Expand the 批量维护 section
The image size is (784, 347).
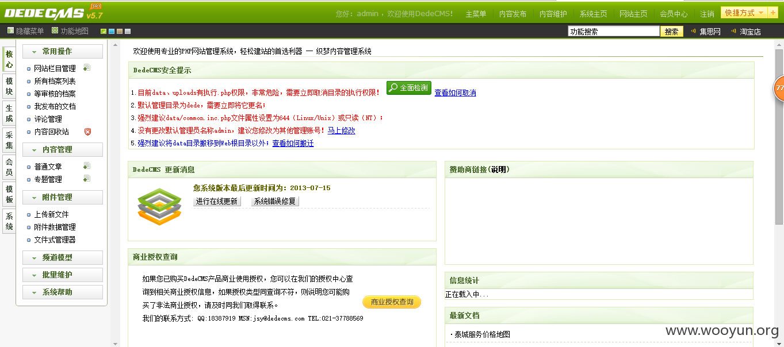63,275
